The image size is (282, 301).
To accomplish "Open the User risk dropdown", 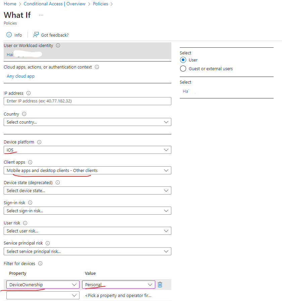I will tap(87, 231).
